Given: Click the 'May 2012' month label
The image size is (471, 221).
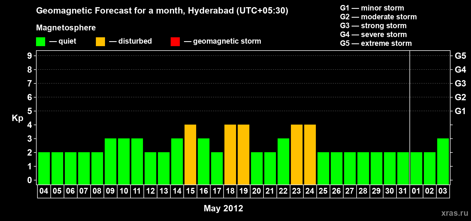Looking at the screenshot, I should 223,208.
